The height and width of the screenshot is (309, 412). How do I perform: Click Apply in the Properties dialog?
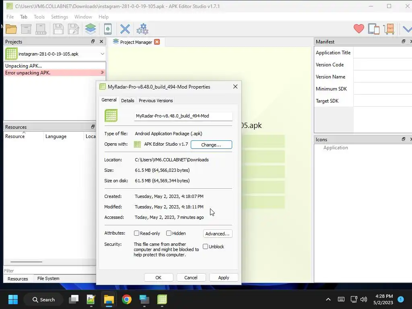(224, 278)
